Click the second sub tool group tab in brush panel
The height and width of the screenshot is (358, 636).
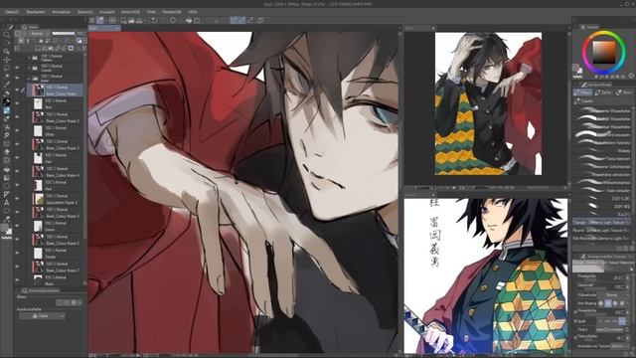(x=603, y=92)
